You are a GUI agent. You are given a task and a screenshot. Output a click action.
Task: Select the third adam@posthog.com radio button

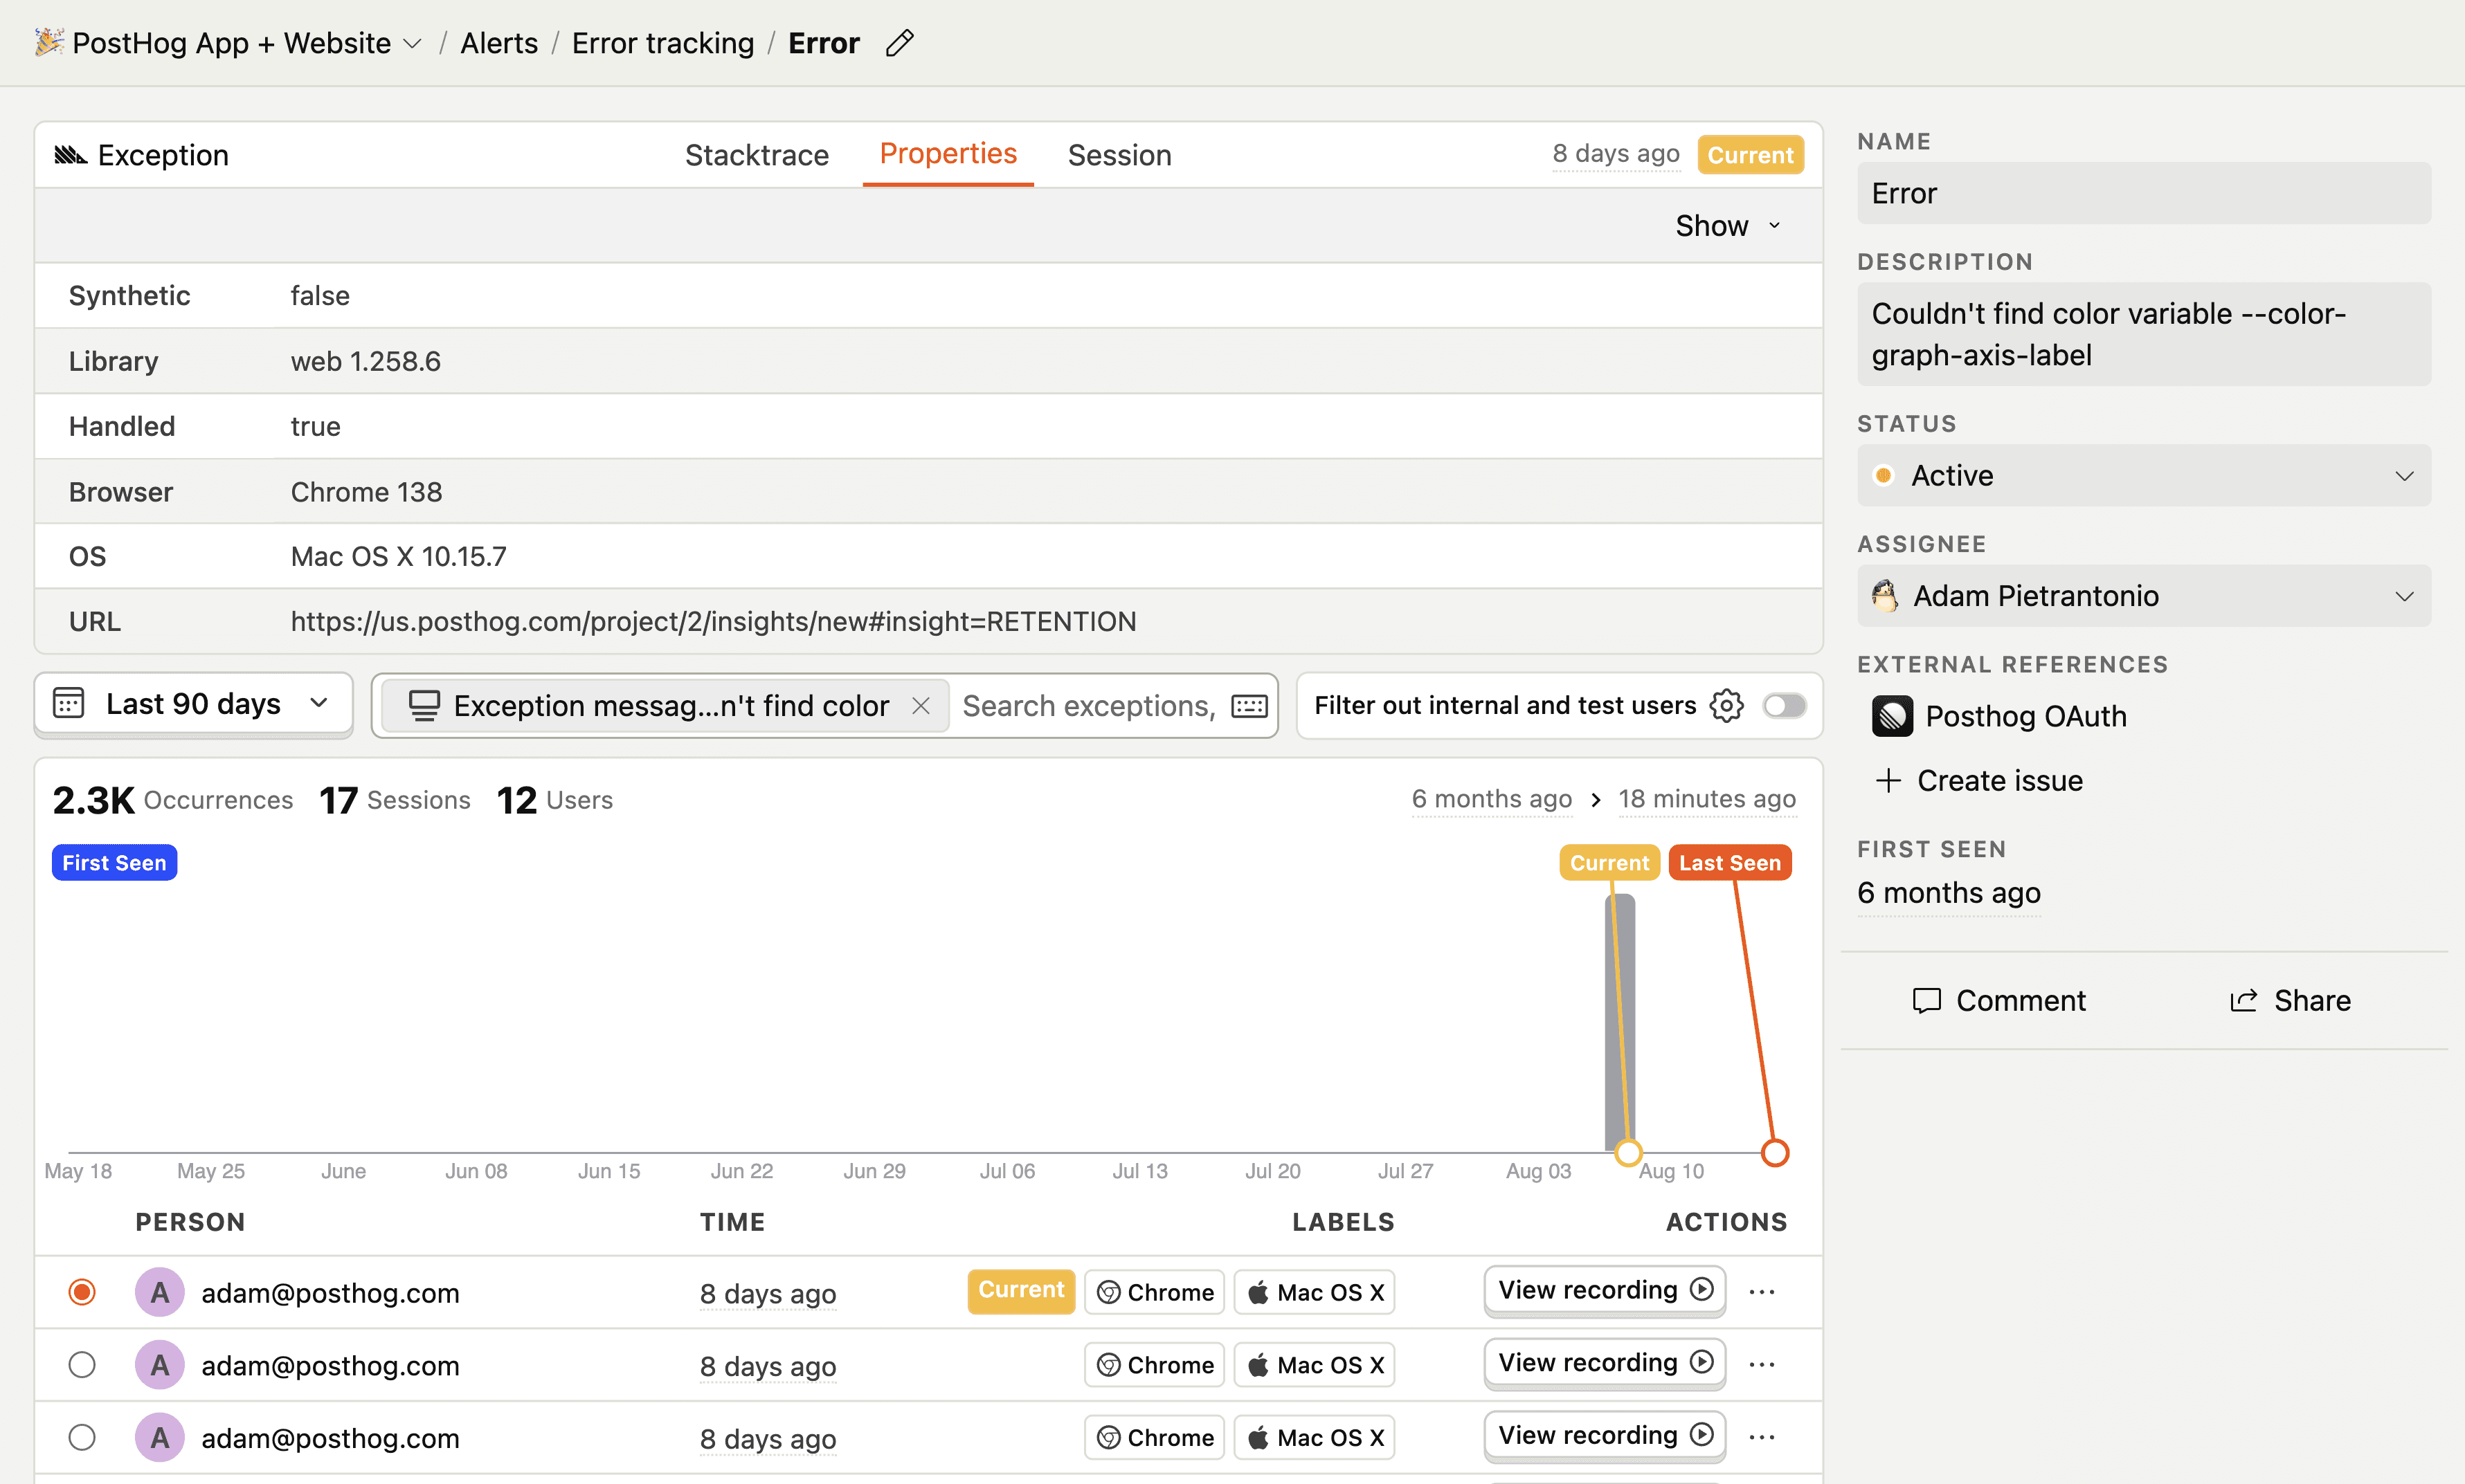click(x=82, y=1437)
